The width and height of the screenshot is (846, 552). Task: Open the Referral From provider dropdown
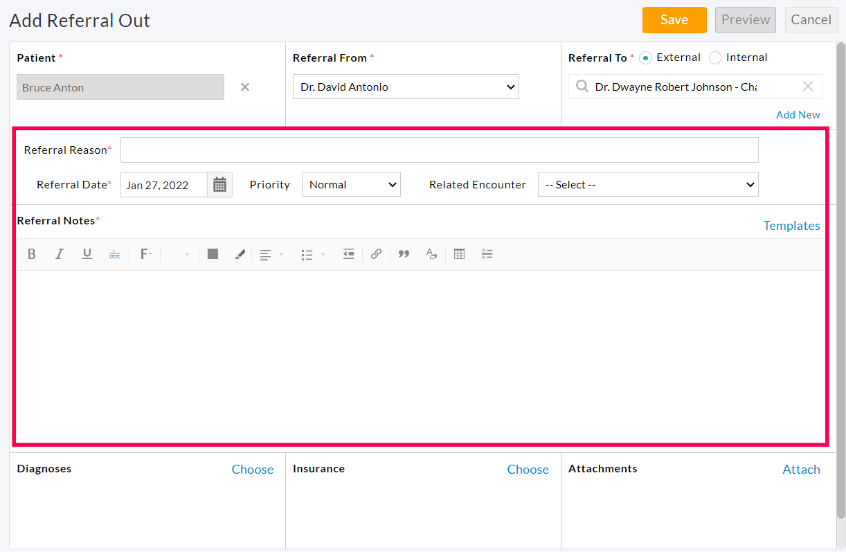[x=406, y=87]
